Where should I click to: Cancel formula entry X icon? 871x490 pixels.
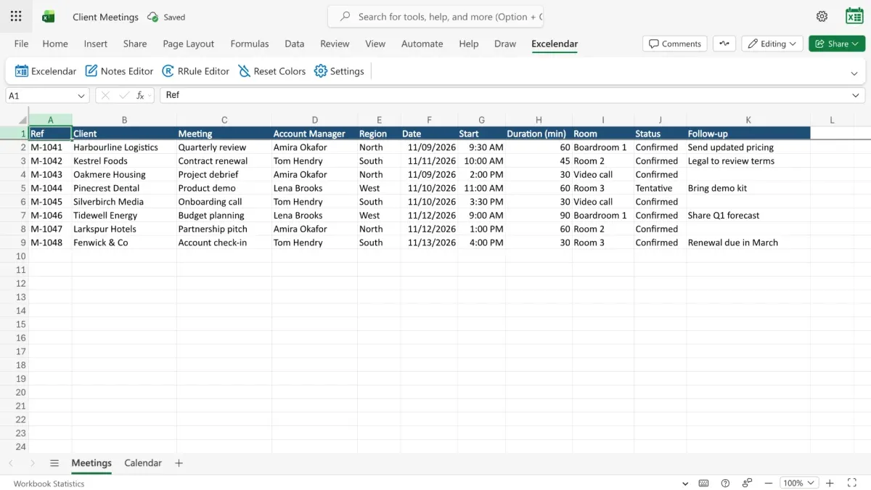pos(106,95)
